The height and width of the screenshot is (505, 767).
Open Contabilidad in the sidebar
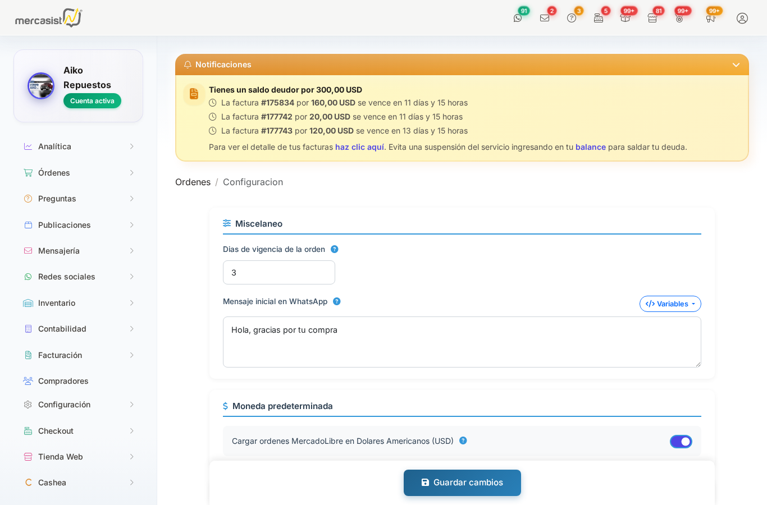(x=62, y=329)
